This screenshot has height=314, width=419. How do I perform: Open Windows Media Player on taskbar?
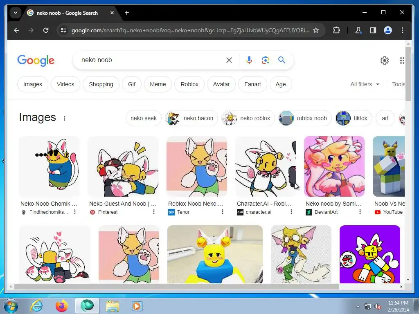(x=137, y=306)
